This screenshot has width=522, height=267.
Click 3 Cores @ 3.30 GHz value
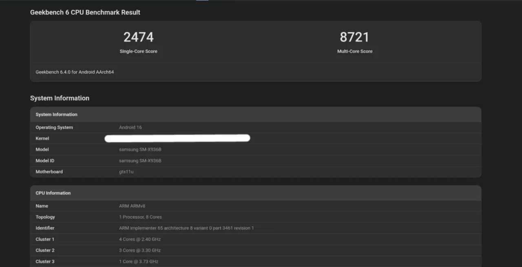point(140,250)
